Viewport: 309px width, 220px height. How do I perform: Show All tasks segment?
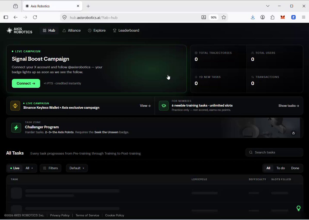pos(268,168)
